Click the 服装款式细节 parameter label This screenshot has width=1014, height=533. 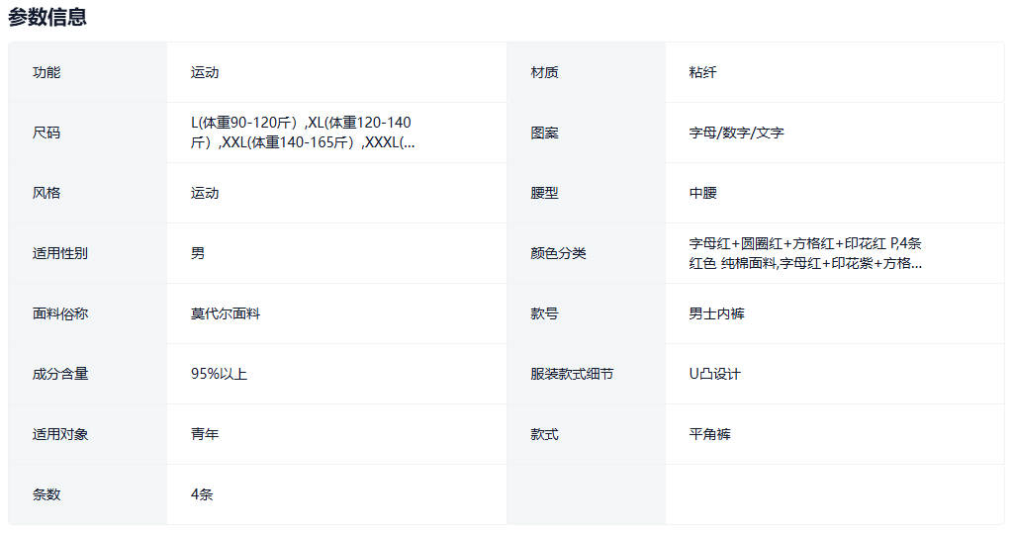click(572, 374)
